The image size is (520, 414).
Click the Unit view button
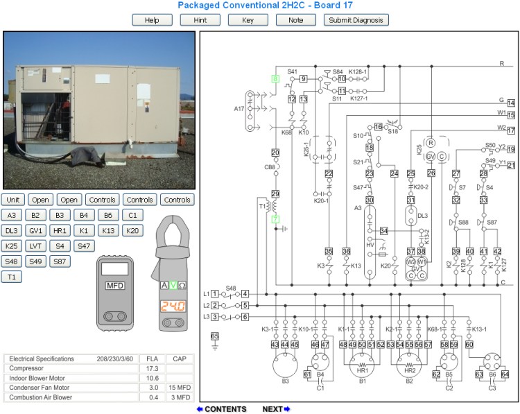13,200
